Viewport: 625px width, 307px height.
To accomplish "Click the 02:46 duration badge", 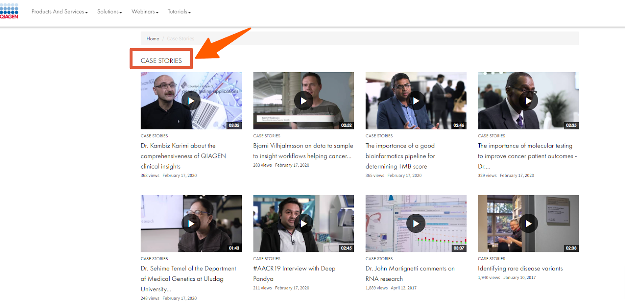I will (459, 125).
